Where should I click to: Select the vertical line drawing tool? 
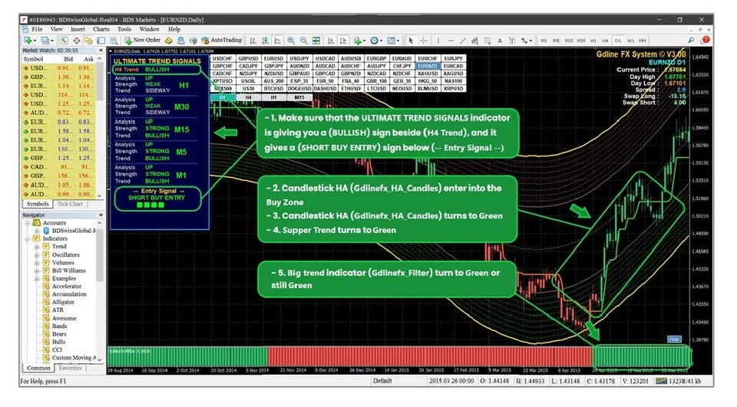coord(438,41)
